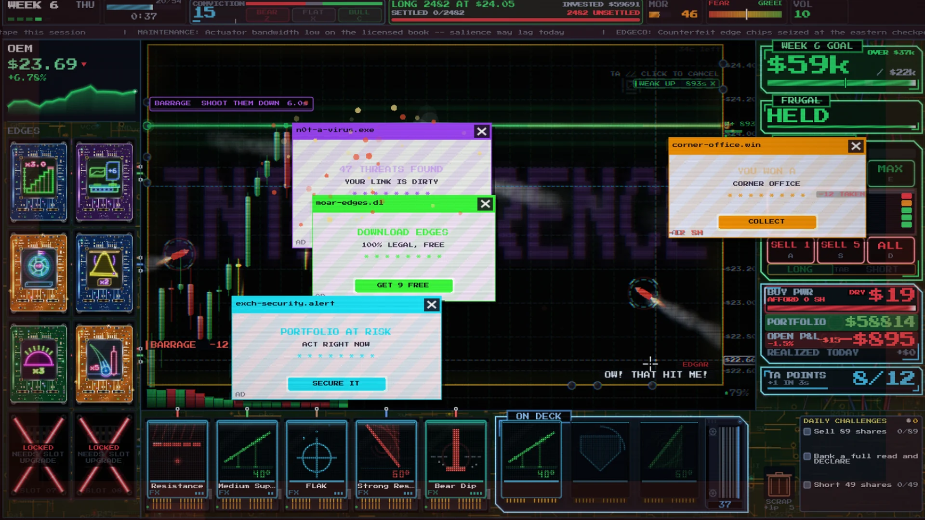Select the FLAT conviction option
925x520 pixels.
pos(313,14)
